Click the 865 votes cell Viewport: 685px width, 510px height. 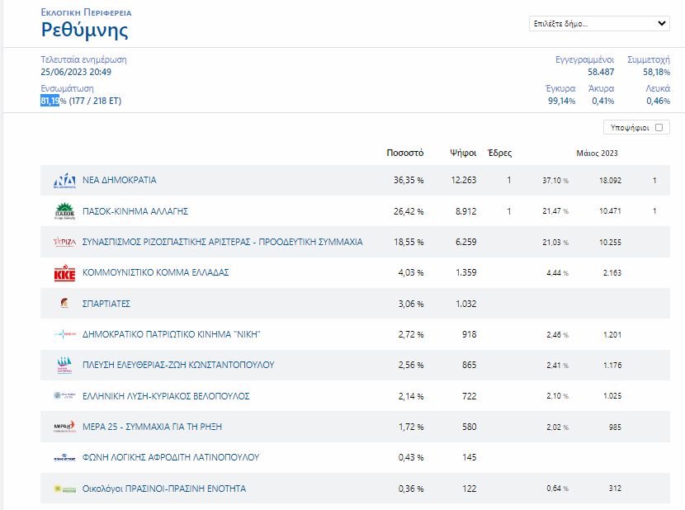(470, 365)
